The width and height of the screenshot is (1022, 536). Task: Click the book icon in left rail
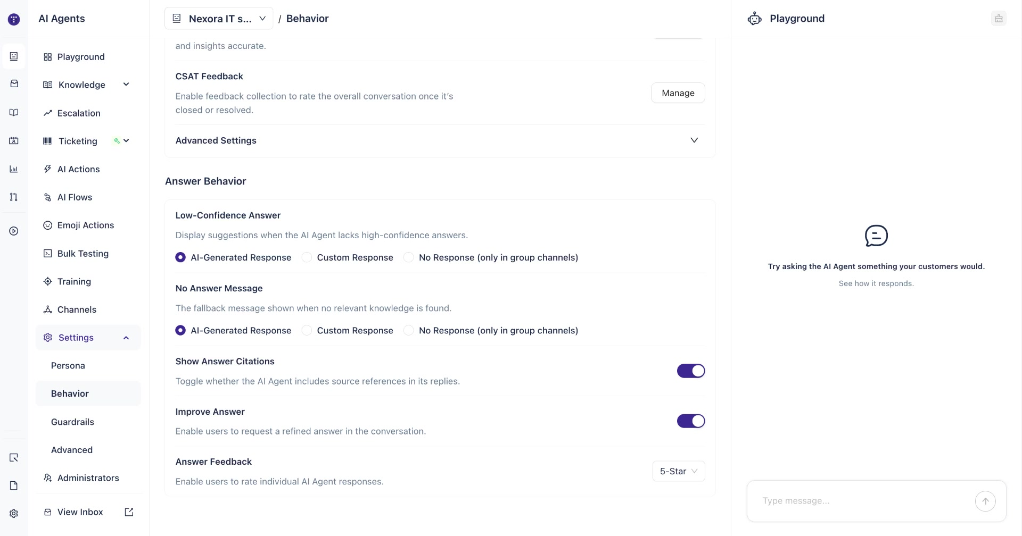[14, 112]
